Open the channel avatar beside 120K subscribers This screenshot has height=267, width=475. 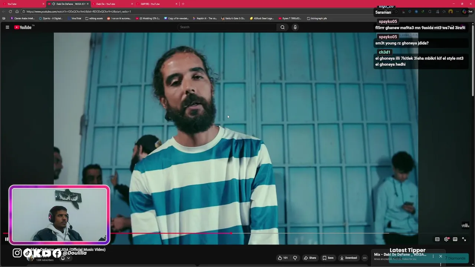point(30,257)
